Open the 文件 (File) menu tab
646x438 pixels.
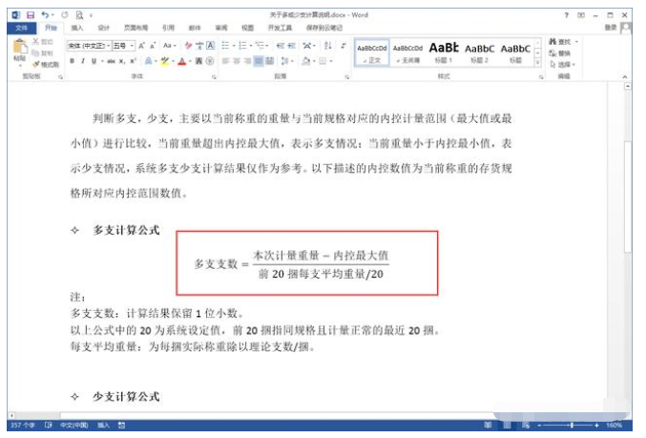coord(21,29)
